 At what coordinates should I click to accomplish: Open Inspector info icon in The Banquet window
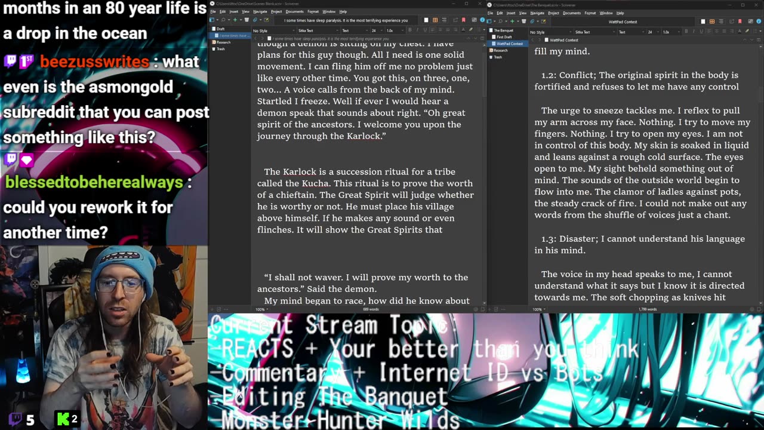pyautogui.click(x=759, y=21)
